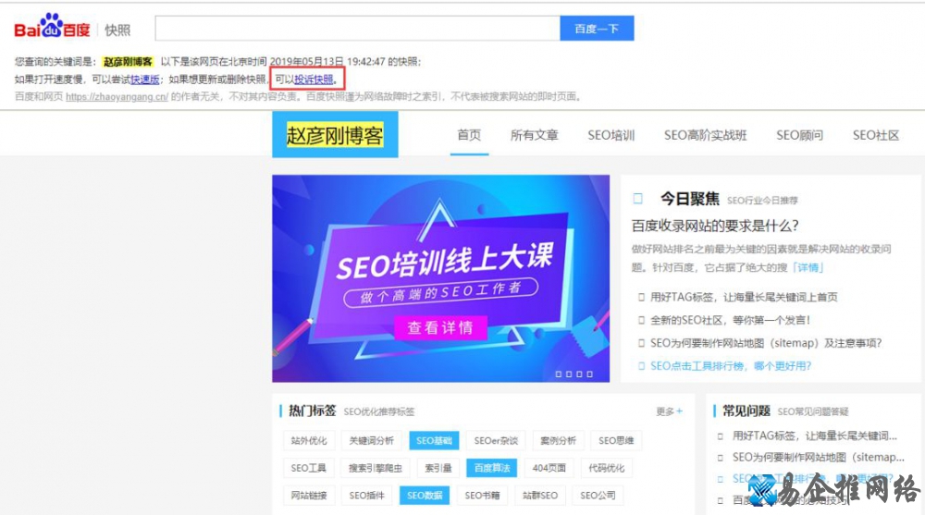Open 用好TAG标签 article in 今日聚焦 list
The width and height of the screenshot is (925, 515).
coord(744,298)
